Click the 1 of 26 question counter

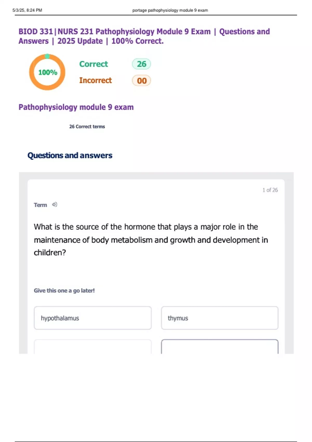pos(270,190)
